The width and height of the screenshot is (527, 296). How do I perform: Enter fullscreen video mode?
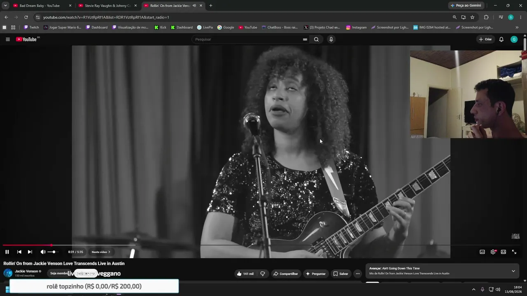coord(514,252)
